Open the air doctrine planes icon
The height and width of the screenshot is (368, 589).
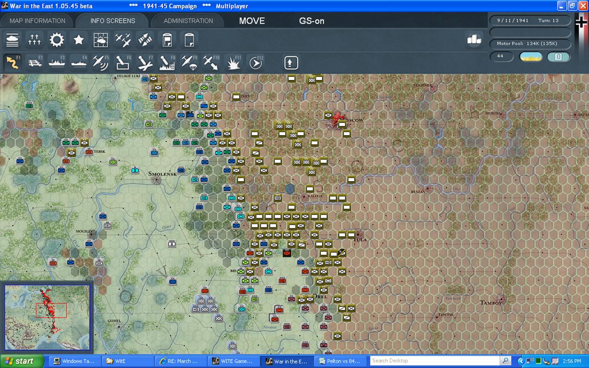click(123, 40)
